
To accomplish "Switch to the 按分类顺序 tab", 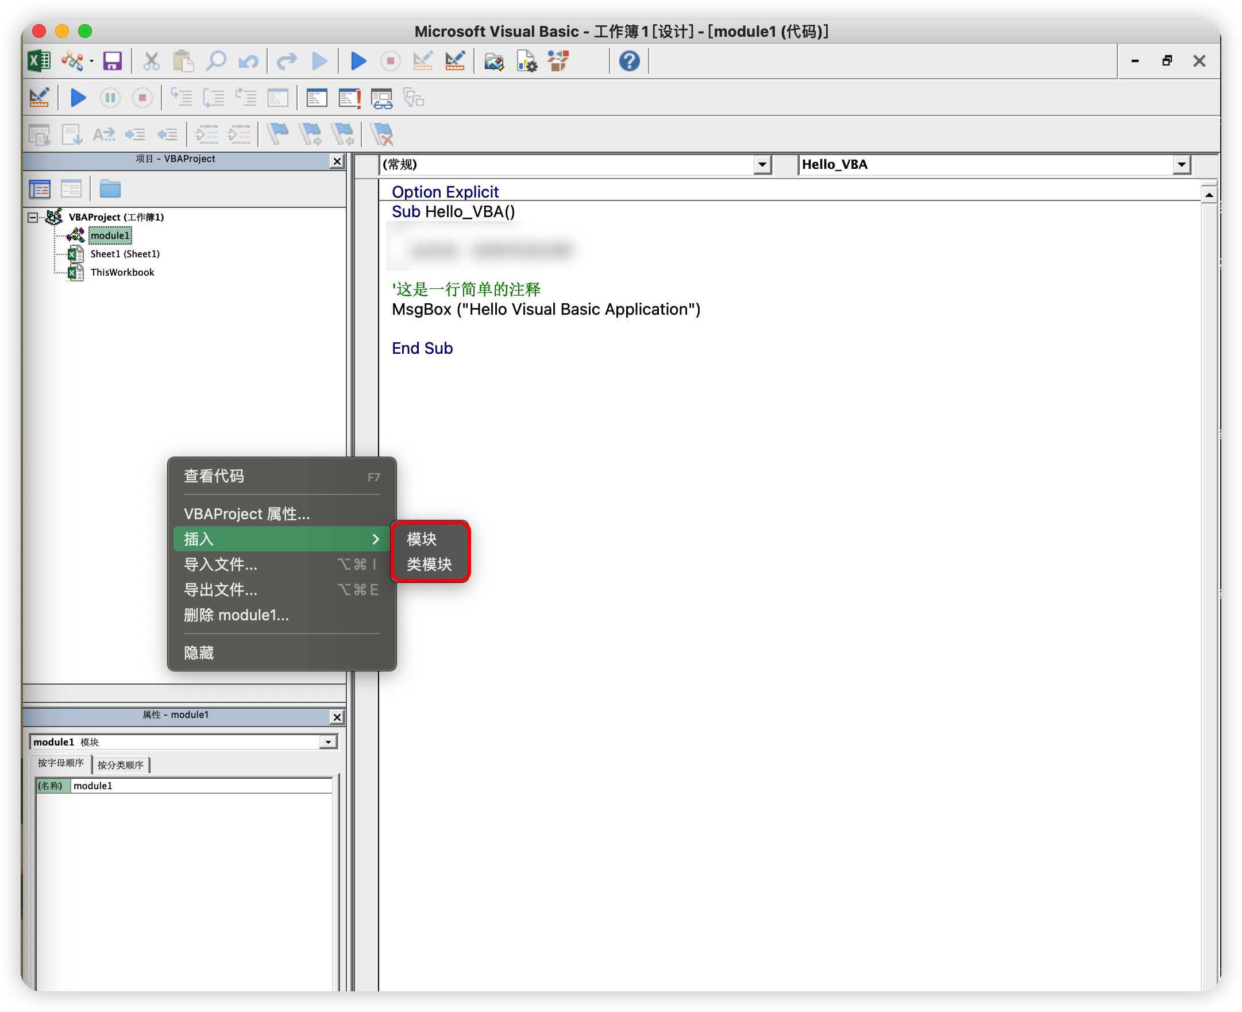I will [121, 765].
